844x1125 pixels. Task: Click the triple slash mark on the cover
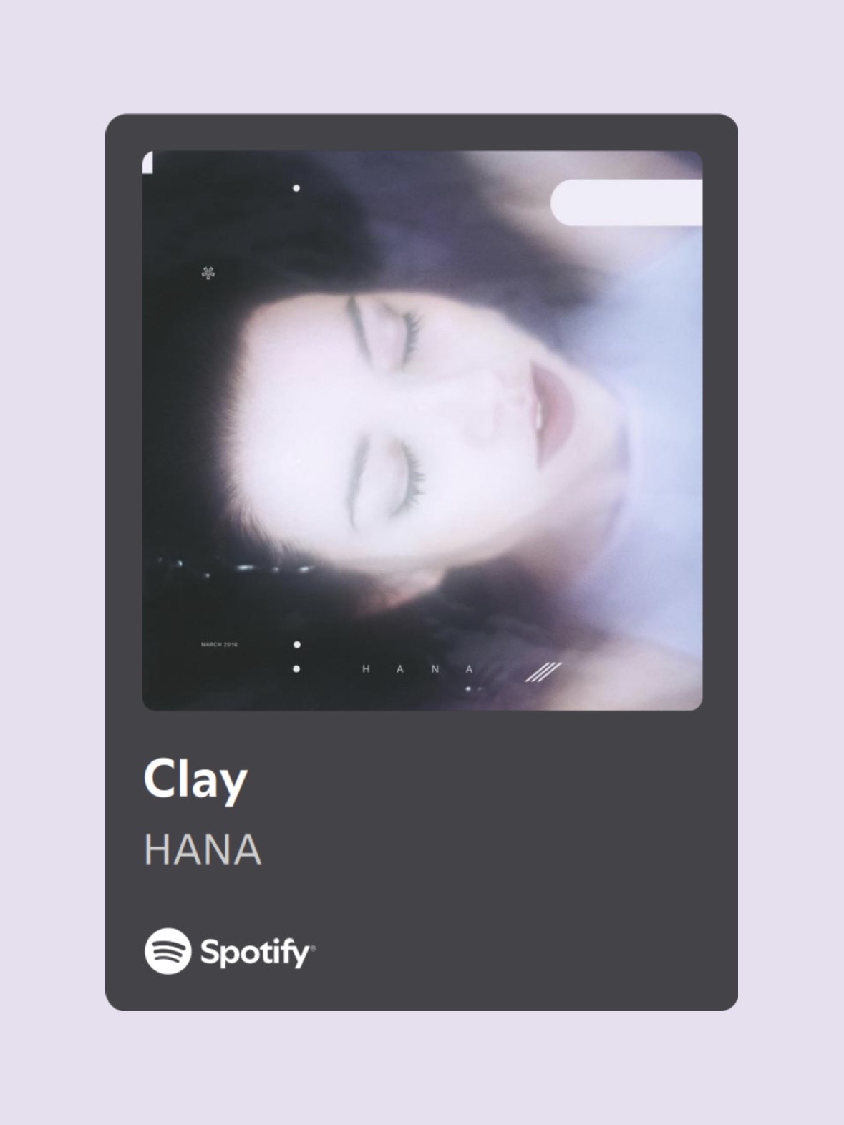[x=543, y=672]
